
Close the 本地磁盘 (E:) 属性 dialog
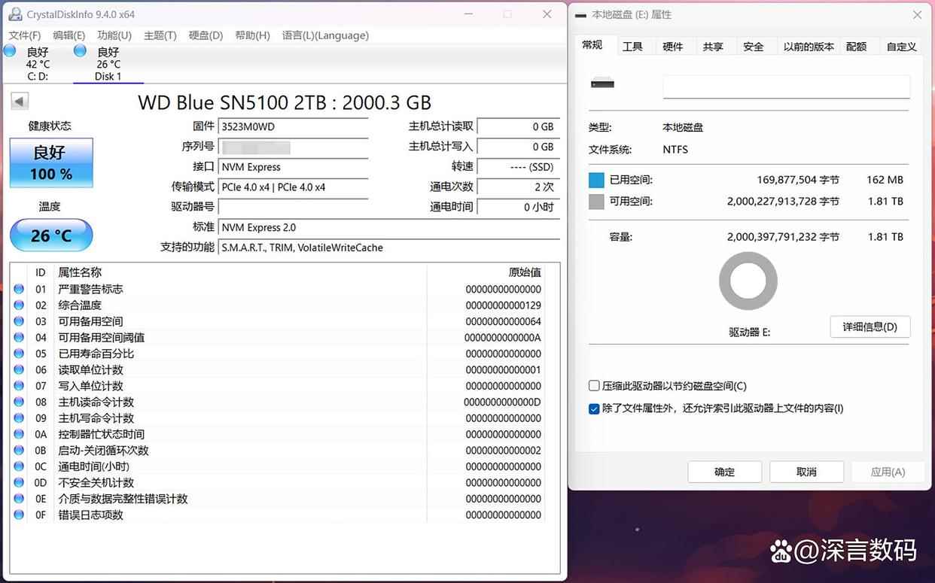point(917,14)
